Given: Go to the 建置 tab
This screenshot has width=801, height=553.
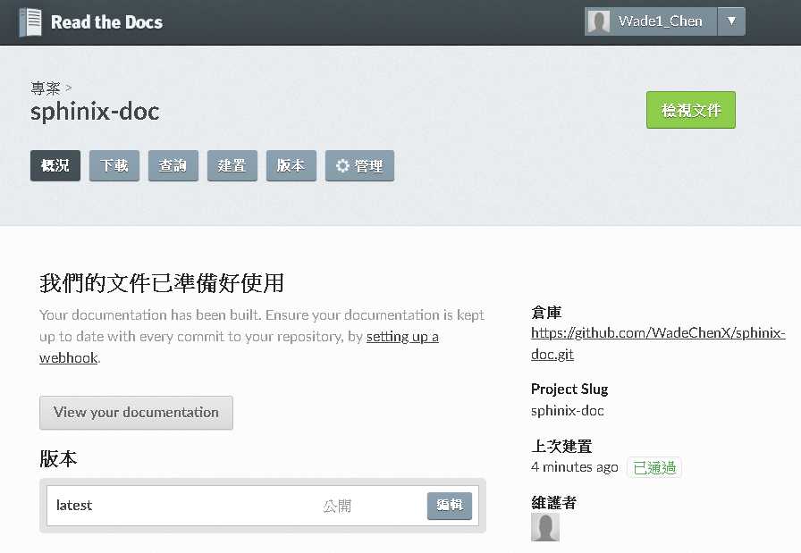Looking at the screenshot, I should pyautogui.click(x=232, y=165).
